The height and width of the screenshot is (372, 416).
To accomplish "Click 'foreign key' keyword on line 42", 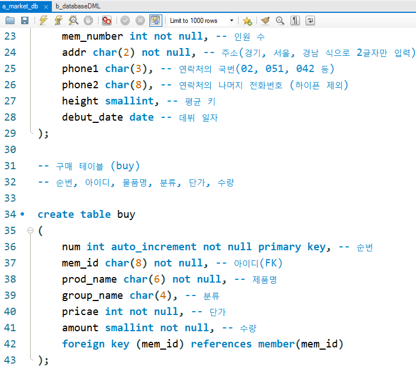I will pos(96,344).
